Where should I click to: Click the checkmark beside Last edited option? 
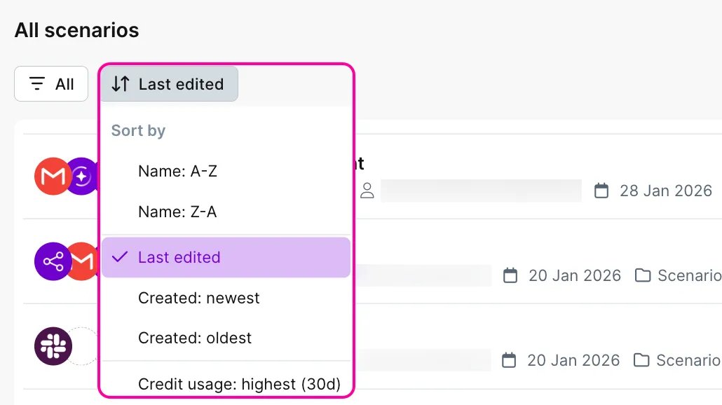pos(121,257)
